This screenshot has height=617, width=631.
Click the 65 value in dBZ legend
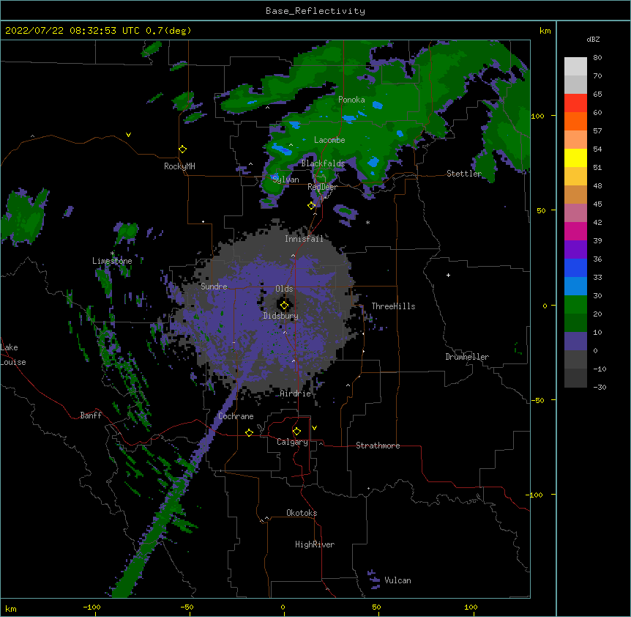click(597, 95)
